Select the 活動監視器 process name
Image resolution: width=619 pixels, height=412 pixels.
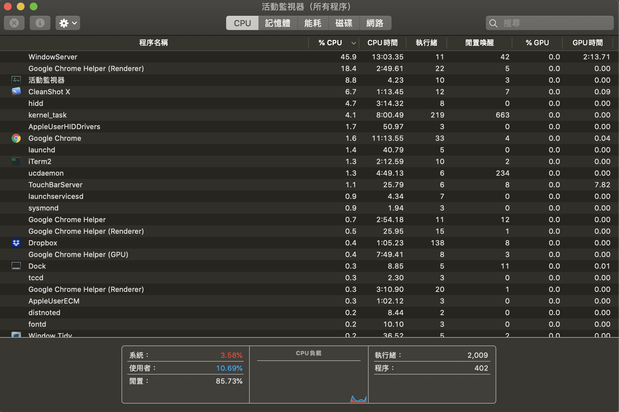47,80
